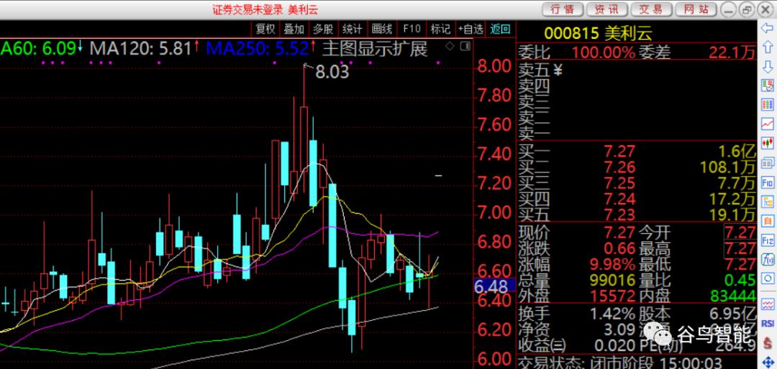The width and height of the screenshot is (777, 369).
Task: Click the RSI indicator icon
Action: [x=768, y=324]
